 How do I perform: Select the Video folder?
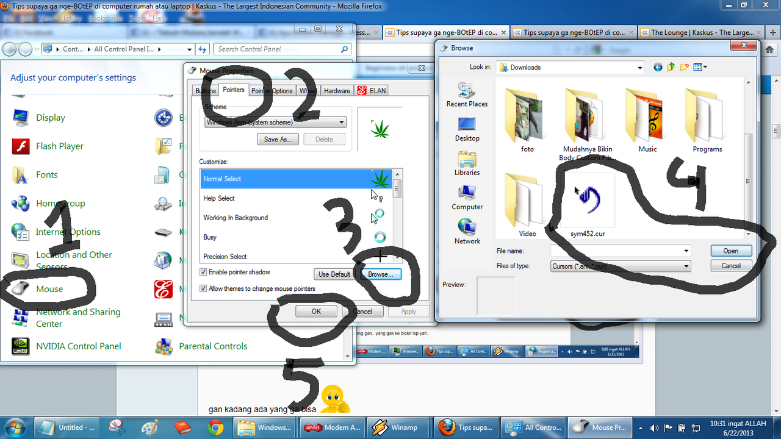pyautogui.click(x=527, y=205)
